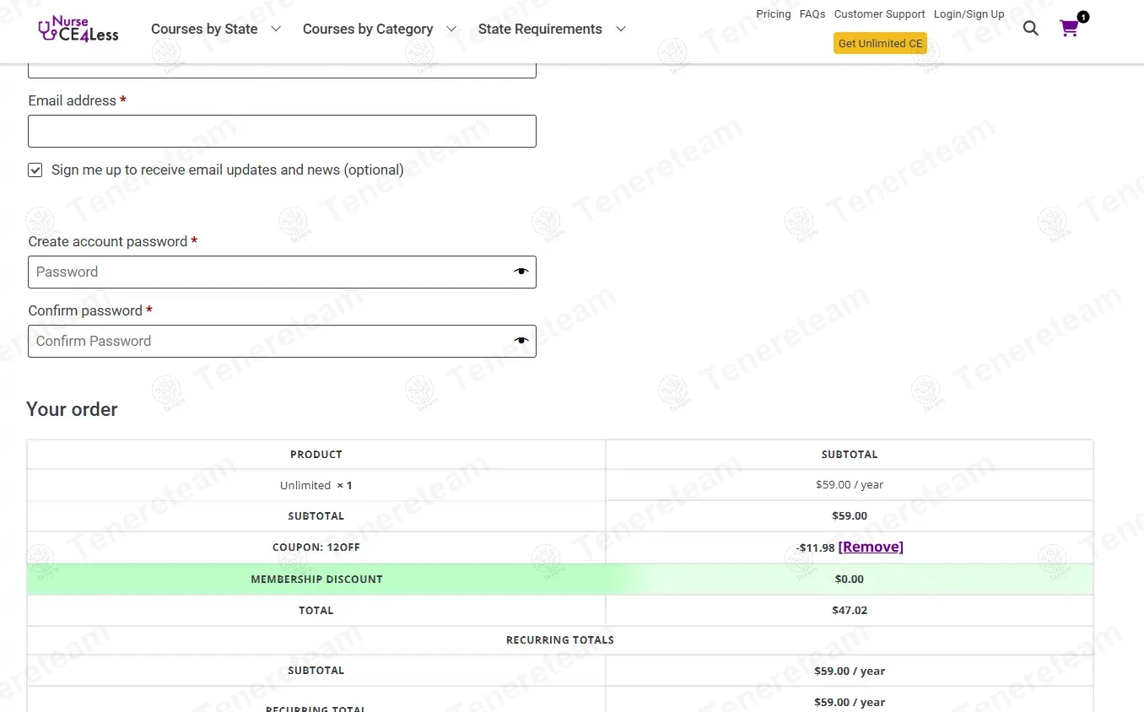The image size is (1144, 712).
Task: Click the Confirm Password text field
Action: [270, 341]
